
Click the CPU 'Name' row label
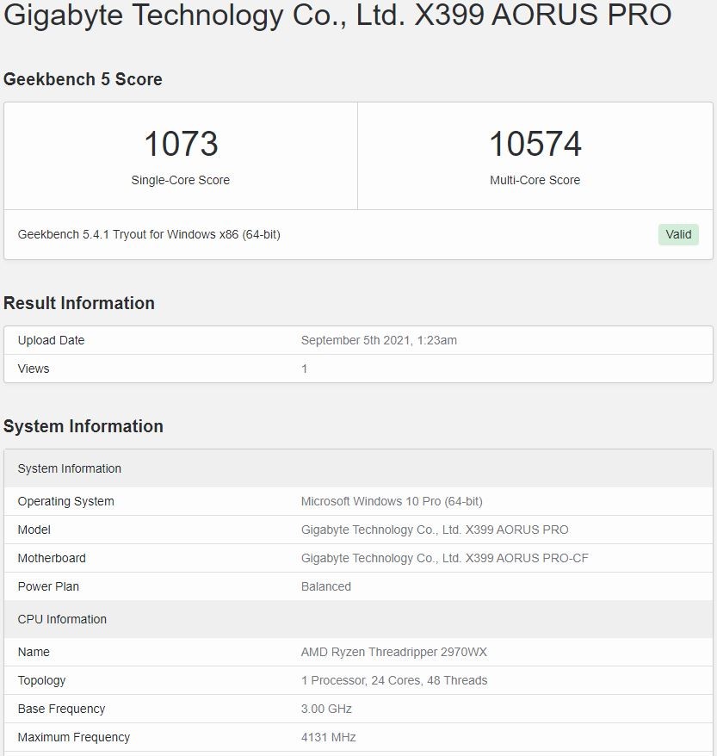[x=34, y=652]
